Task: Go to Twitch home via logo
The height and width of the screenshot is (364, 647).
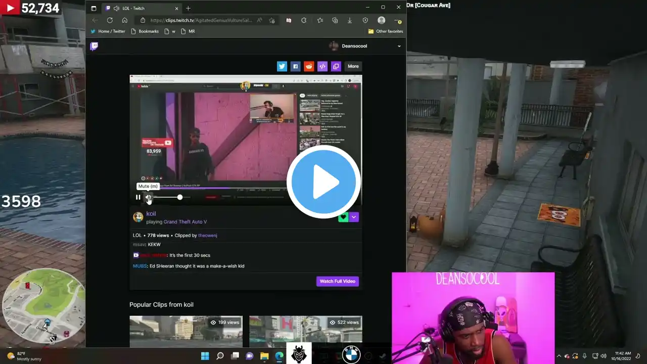Action: 94,46
